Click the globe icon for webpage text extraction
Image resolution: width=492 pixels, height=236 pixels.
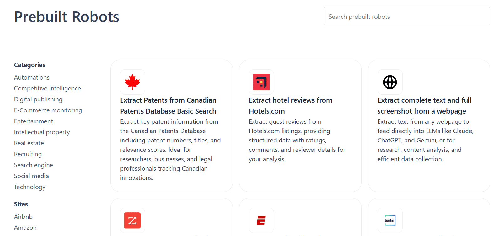pyautogui.click(x=390, y=82)
